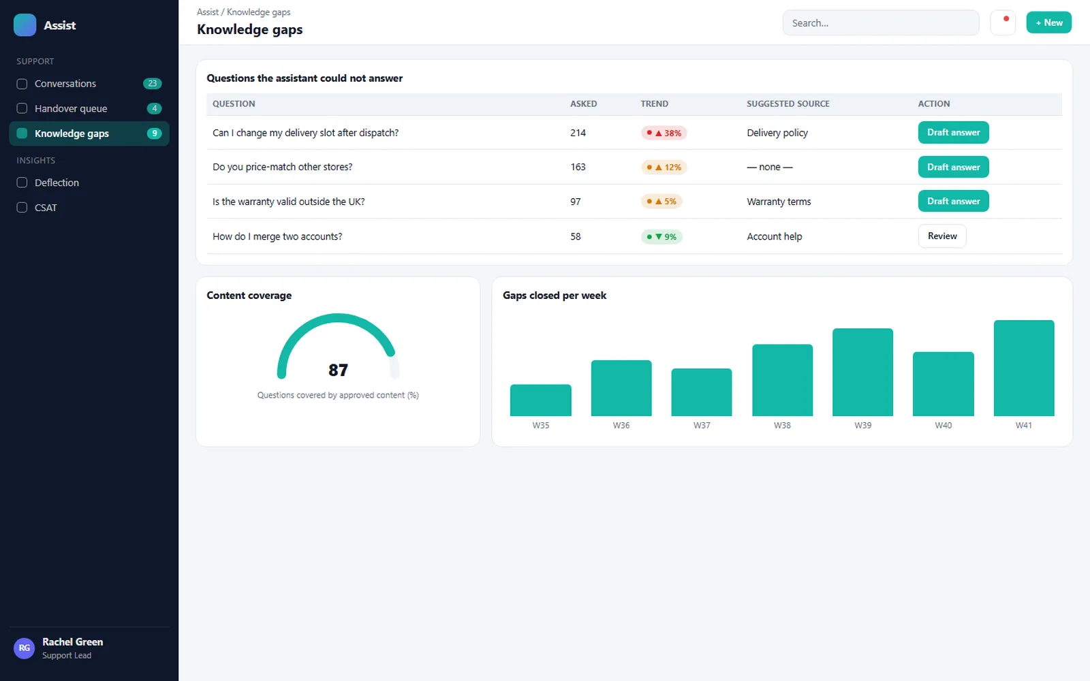Click the 9% downward trend badge
The height and width of the screenshot is (681, 1090).
tap(661, 236)
